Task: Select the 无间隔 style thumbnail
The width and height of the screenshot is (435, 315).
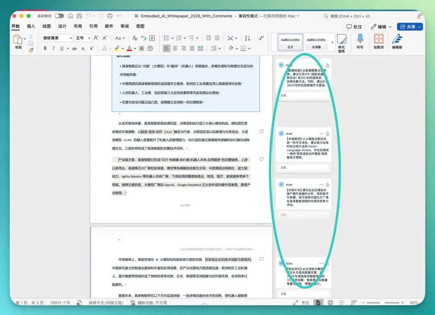Action: click(316, 42)
